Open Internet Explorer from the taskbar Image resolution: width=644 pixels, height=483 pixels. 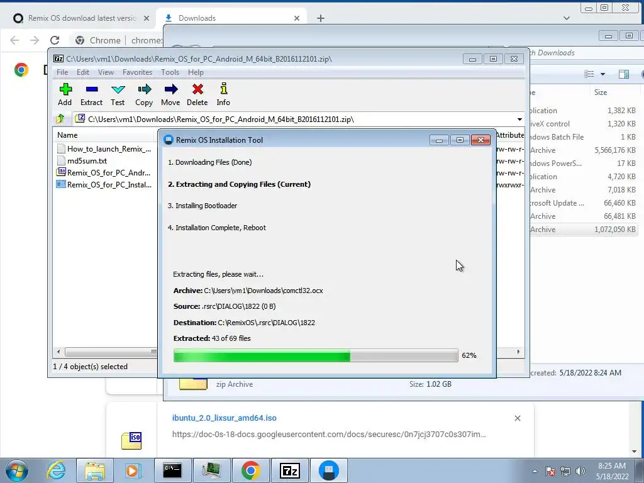click(x=56, y=470)
